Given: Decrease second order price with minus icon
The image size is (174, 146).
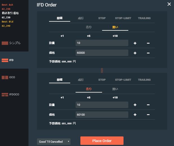Looking at the screenshot, I should point(148,115).
